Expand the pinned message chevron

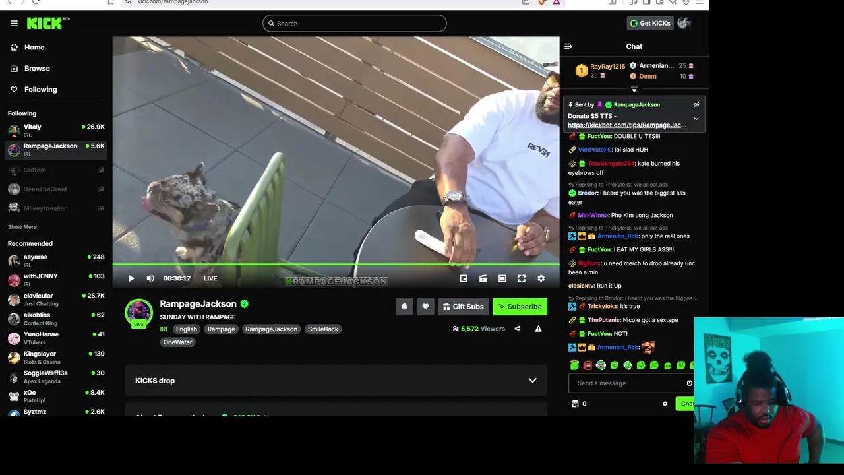point(696,119)
